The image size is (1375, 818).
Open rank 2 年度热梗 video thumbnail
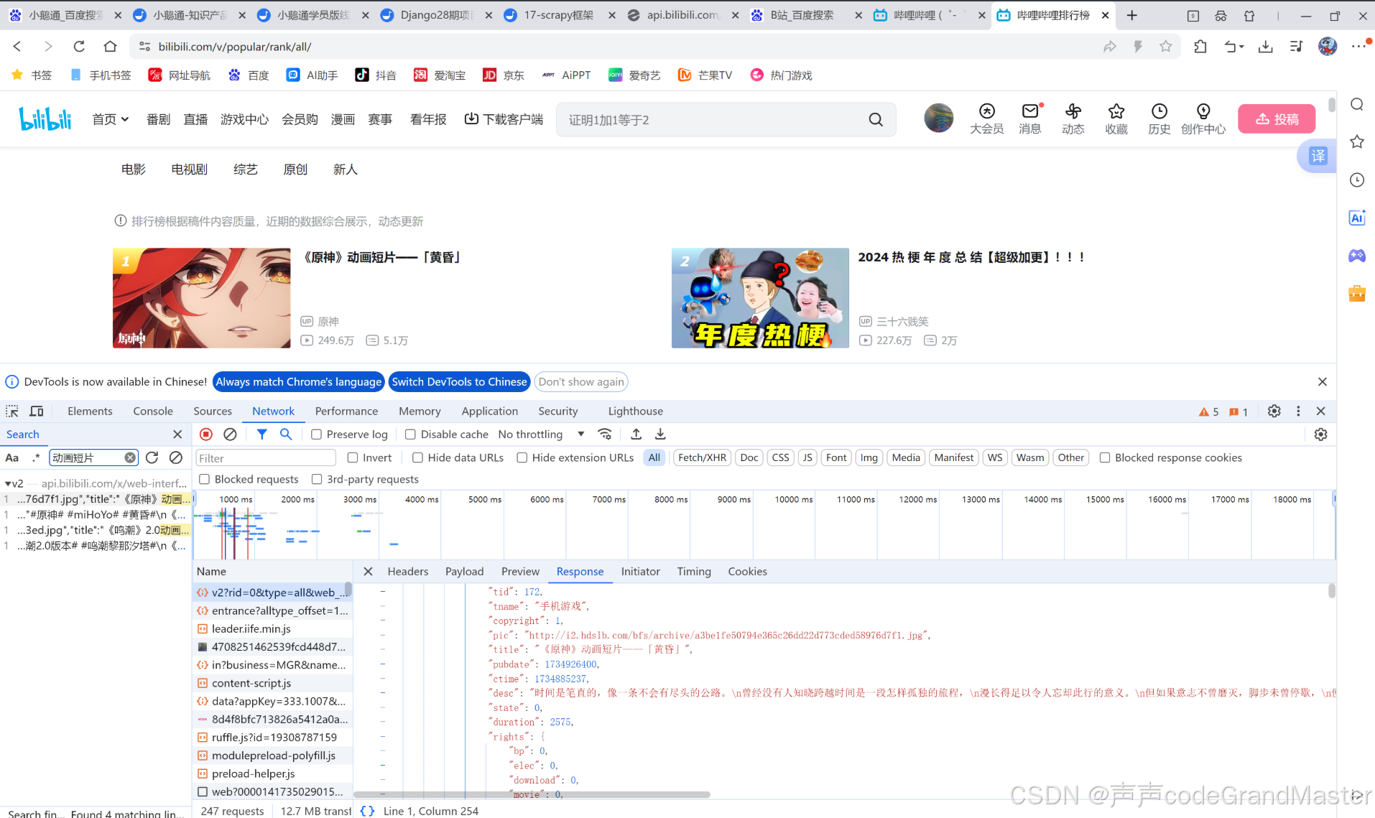(x=760, y=298)
